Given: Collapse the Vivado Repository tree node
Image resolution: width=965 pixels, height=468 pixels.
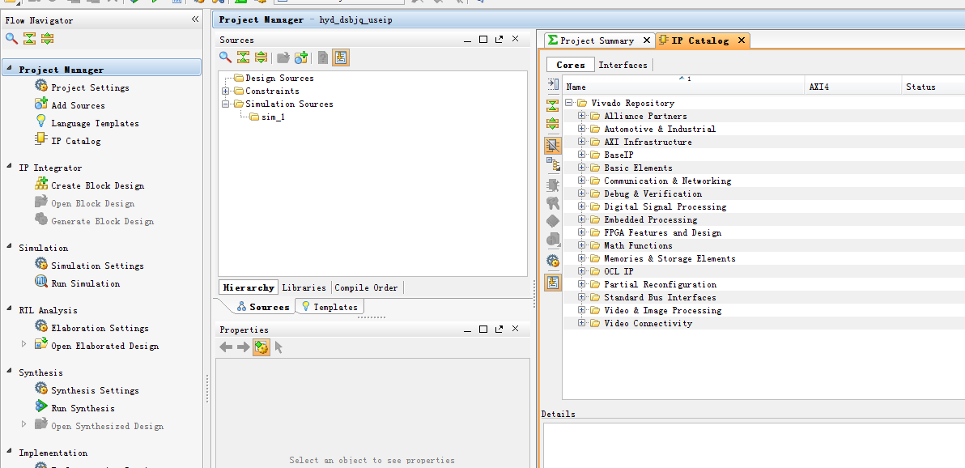Looking at the screenshot, I should coord(569,103).
